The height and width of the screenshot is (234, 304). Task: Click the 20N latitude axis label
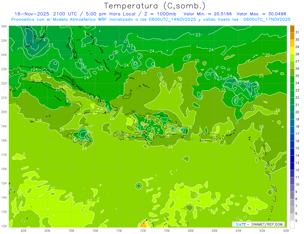(x=4, y=112)
